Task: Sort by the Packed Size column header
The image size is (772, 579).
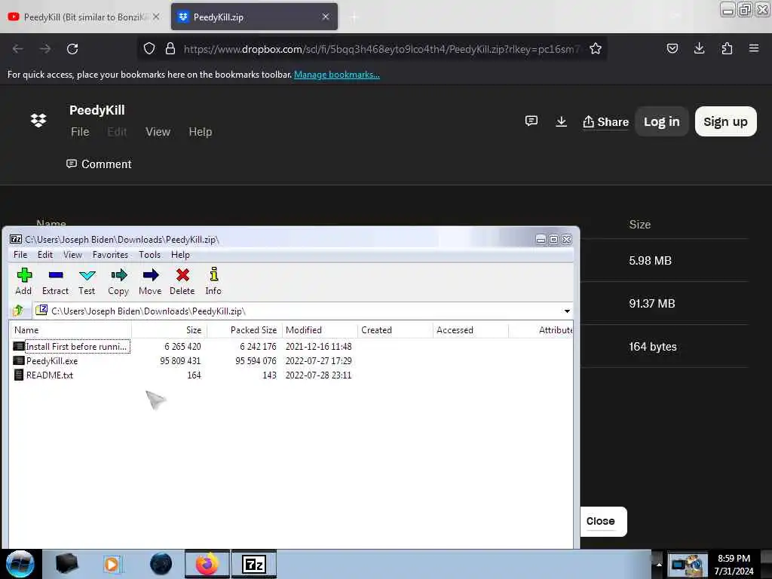Action: 245,330
